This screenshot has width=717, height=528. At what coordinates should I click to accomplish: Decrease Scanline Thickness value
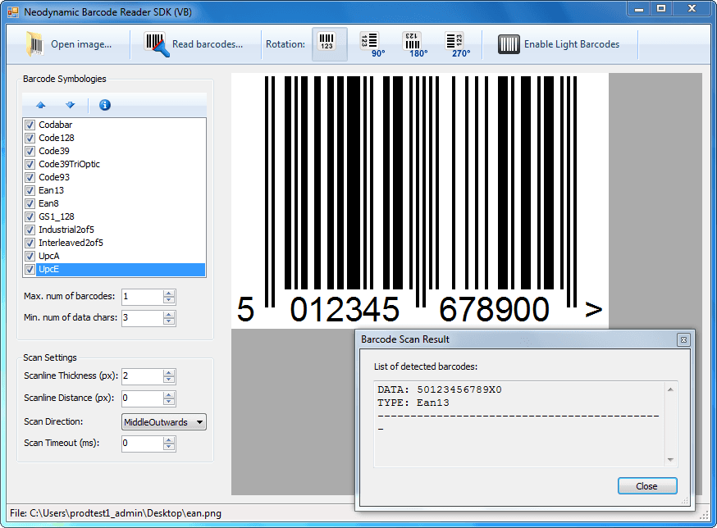coord(169,380)
